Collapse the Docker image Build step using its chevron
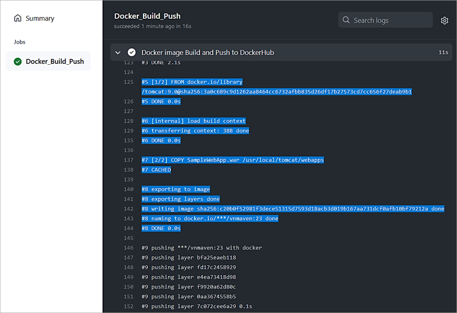457x313 pixels. 117,52
